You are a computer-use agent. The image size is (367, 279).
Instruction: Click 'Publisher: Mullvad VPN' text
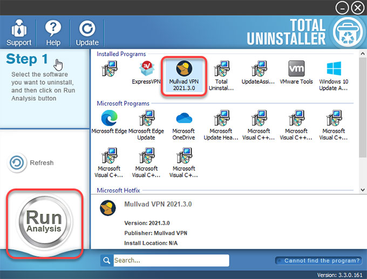[x=155, y=233]
